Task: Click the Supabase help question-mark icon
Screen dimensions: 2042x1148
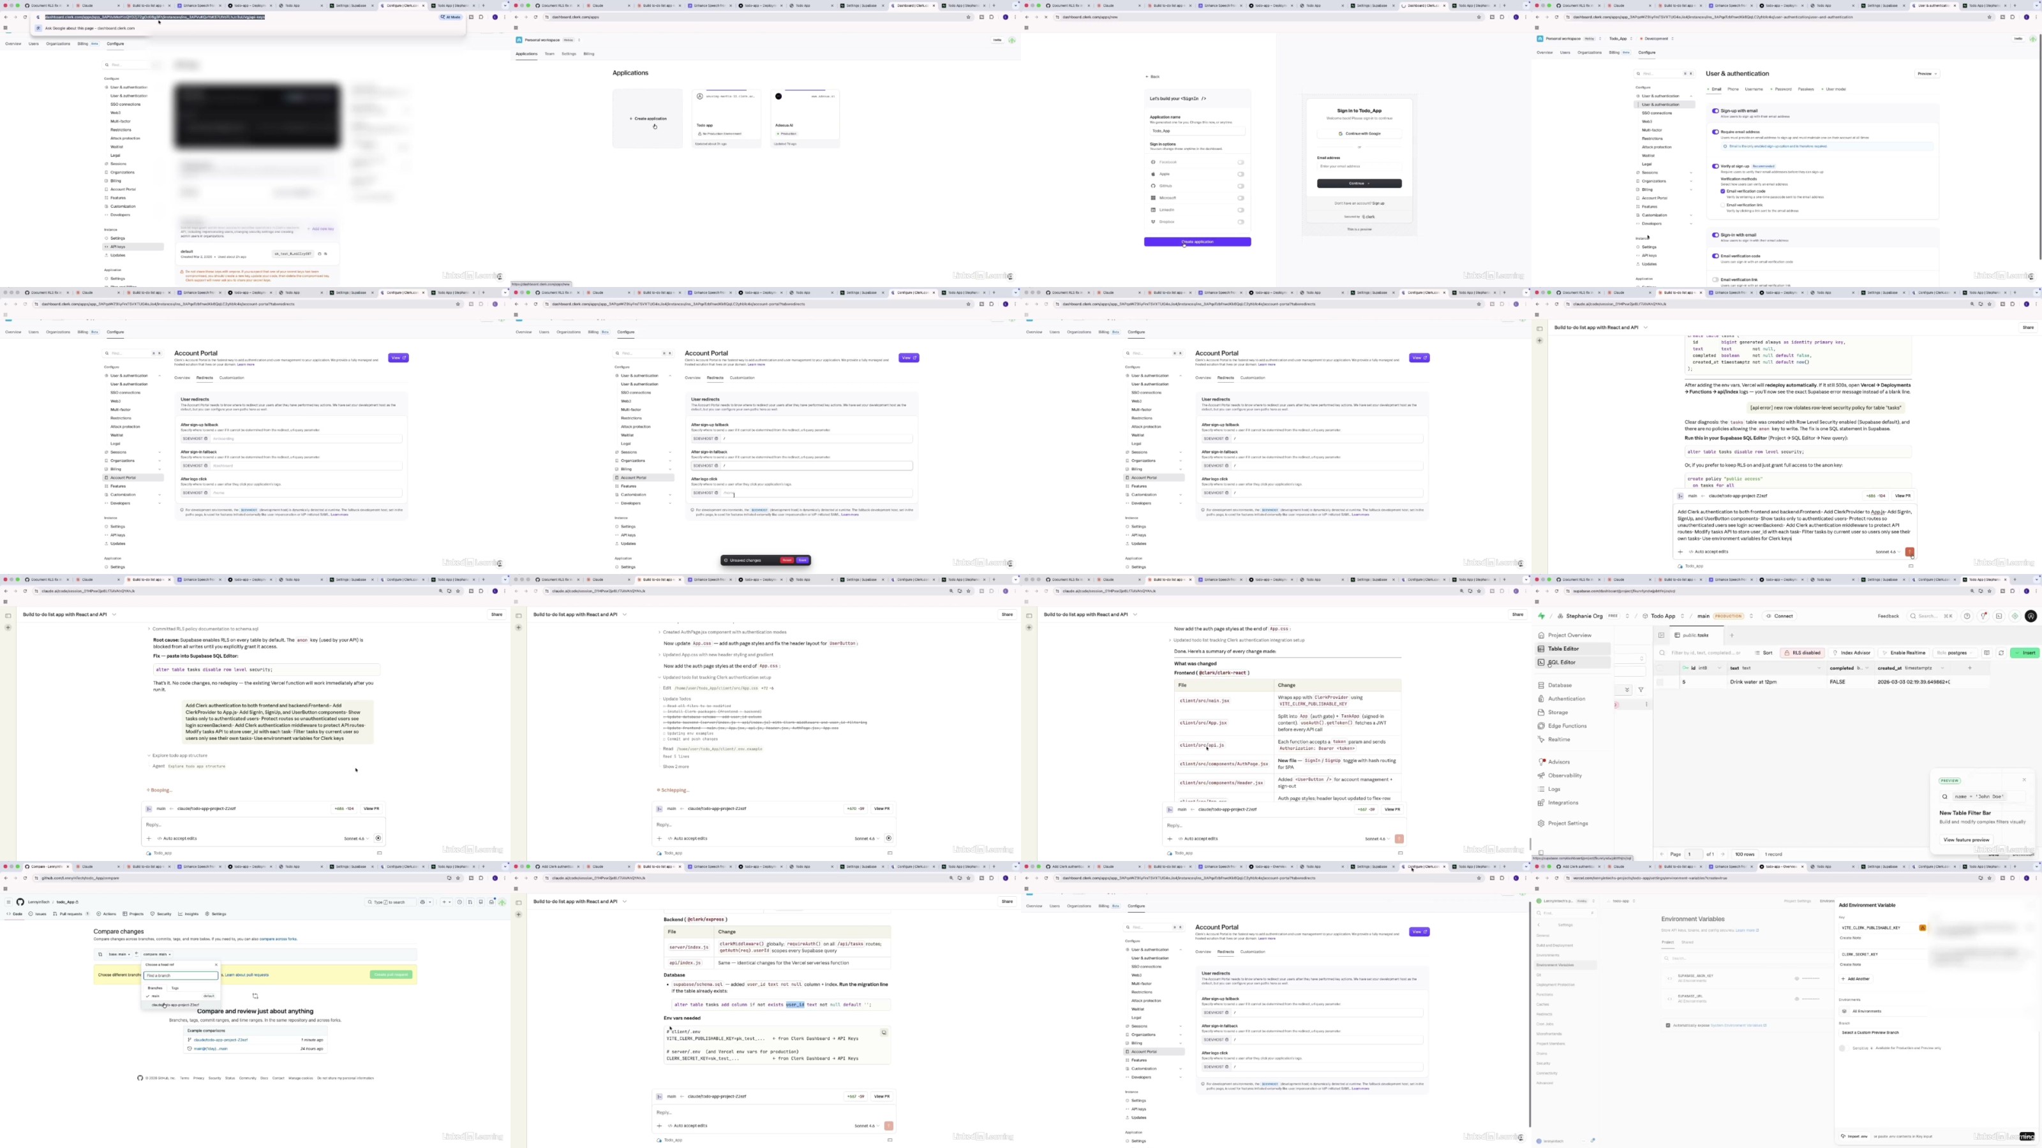Action: (1967, 615)
